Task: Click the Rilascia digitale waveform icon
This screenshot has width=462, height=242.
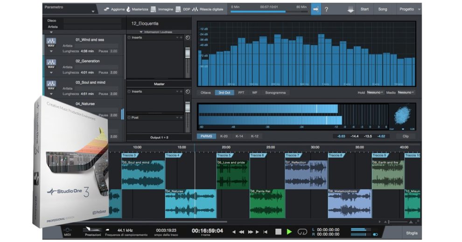Action: 195,9
